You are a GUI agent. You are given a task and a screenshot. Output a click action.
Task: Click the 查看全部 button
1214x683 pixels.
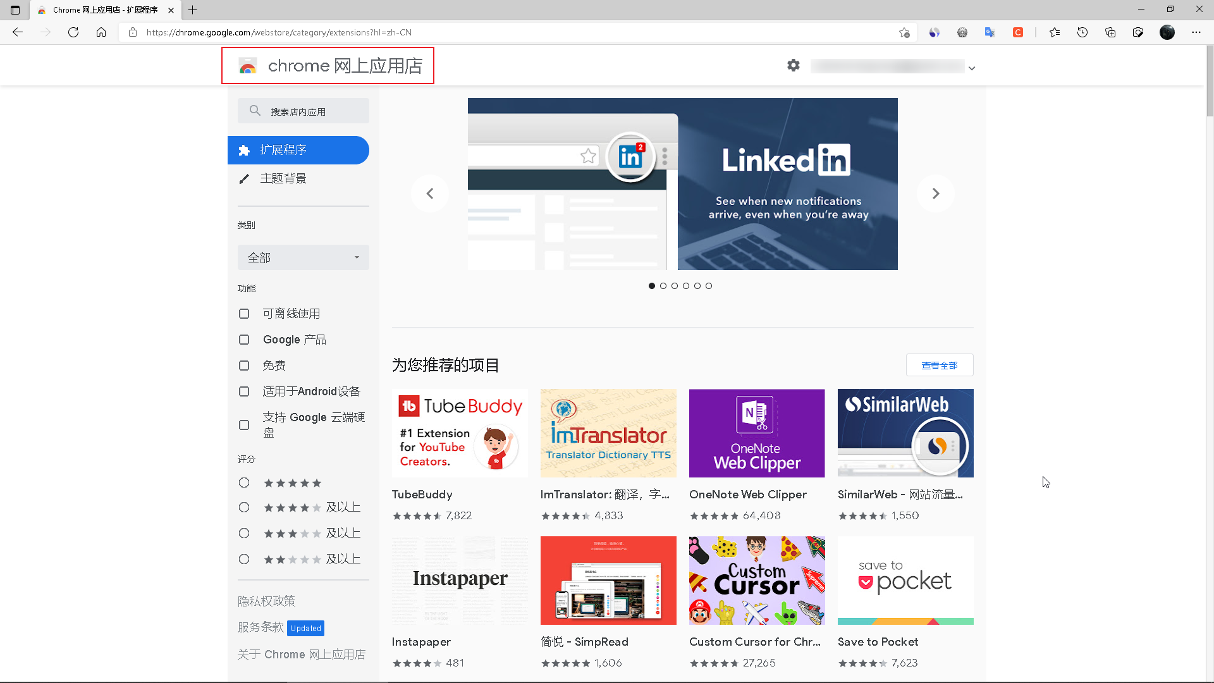point(939,365)
